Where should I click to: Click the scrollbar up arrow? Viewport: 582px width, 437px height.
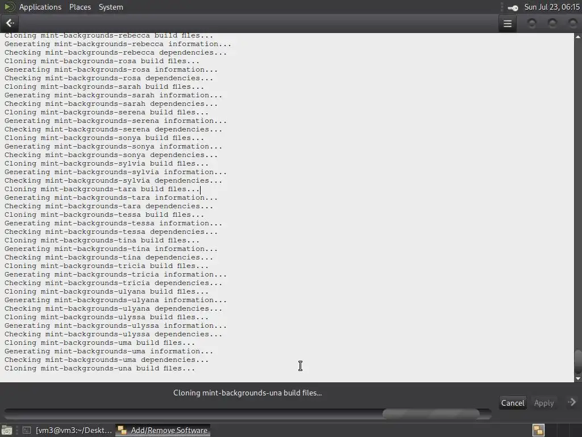click(x=578, y=36)
